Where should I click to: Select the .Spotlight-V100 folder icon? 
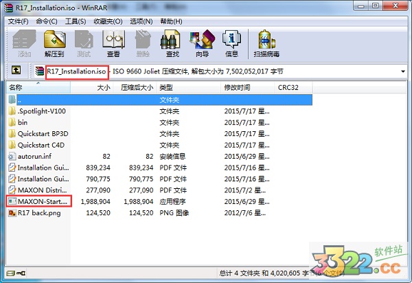(12, 111)
